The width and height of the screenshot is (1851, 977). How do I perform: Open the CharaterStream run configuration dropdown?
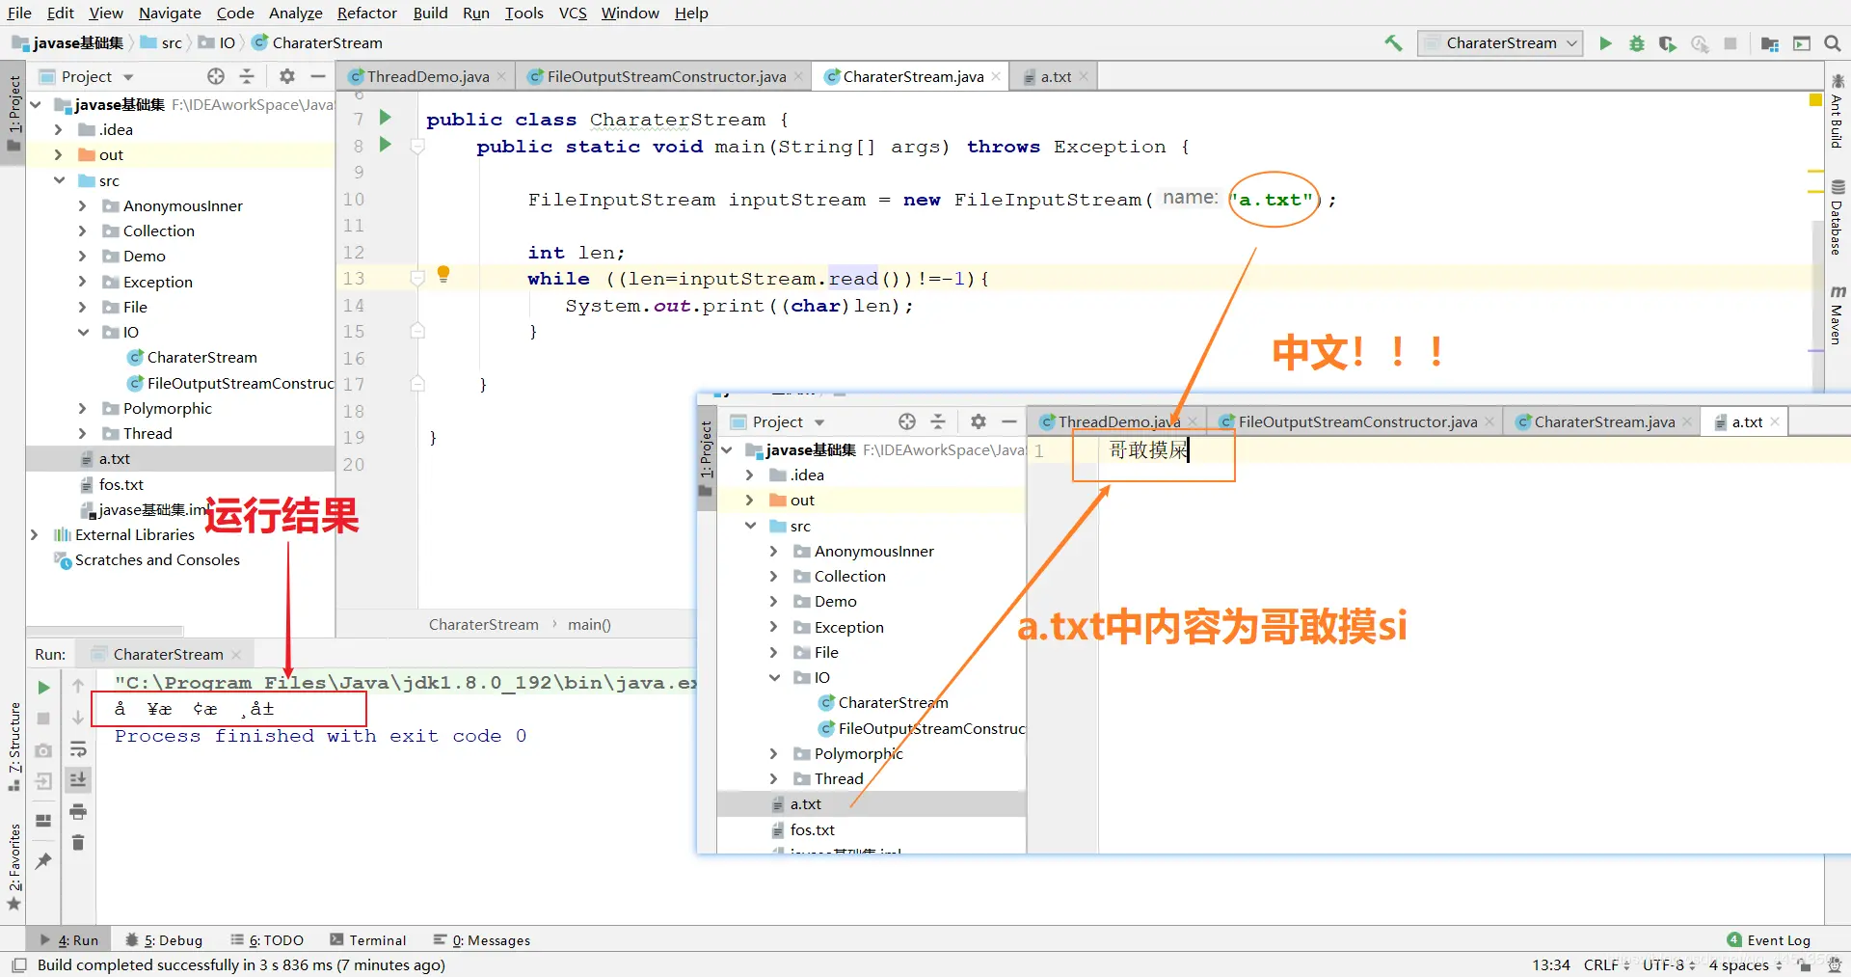(1500, 43)
